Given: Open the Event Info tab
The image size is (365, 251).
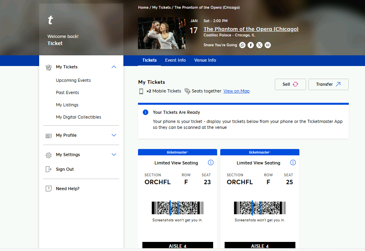Looking at the screenshot, I should pos(175,60).
